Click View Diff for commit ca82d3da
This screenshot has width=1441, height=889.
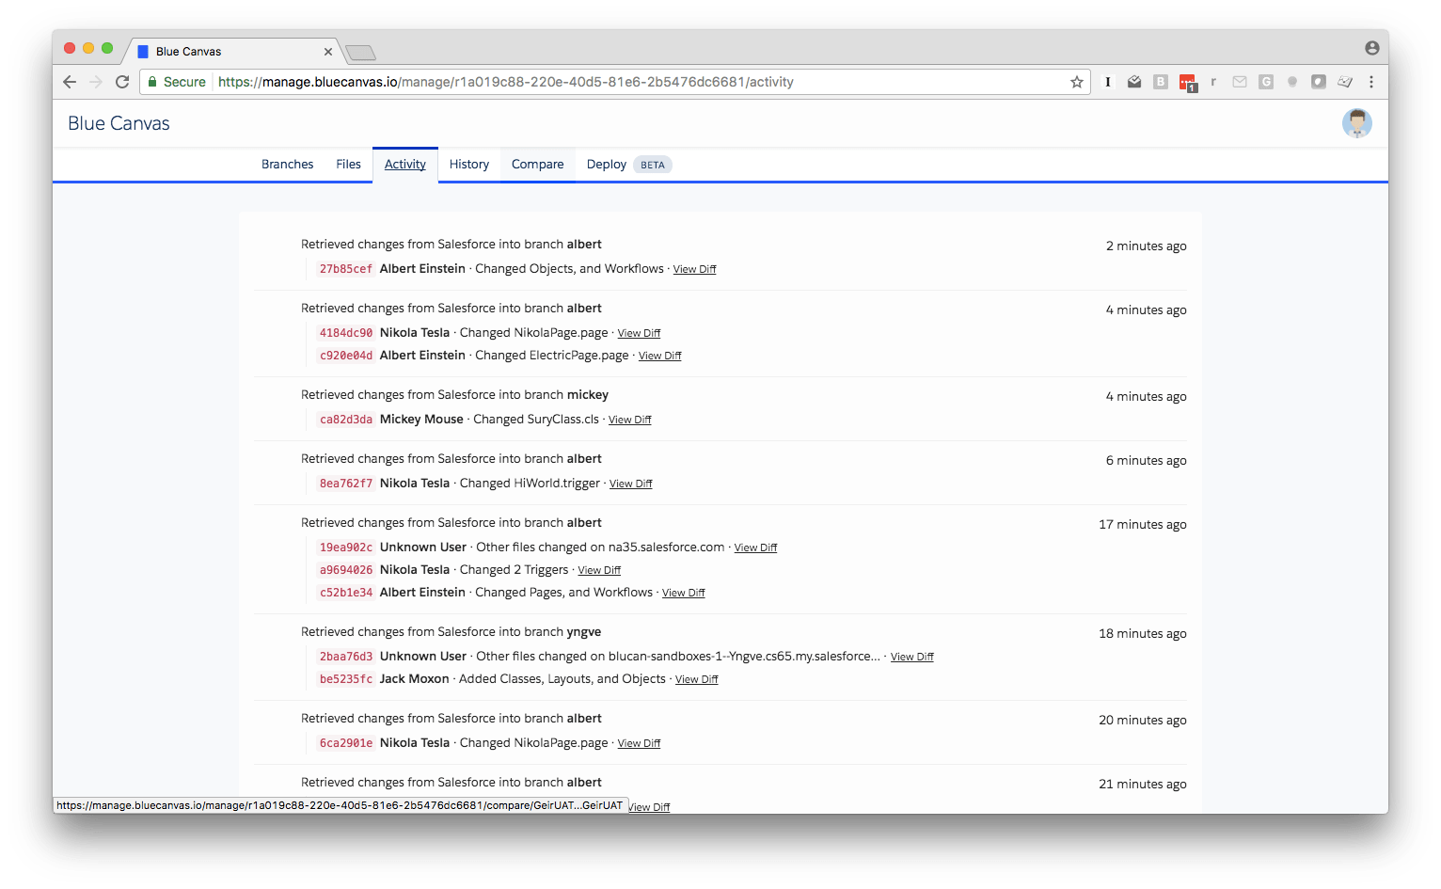pyautogui.click(x=630, y=420)
